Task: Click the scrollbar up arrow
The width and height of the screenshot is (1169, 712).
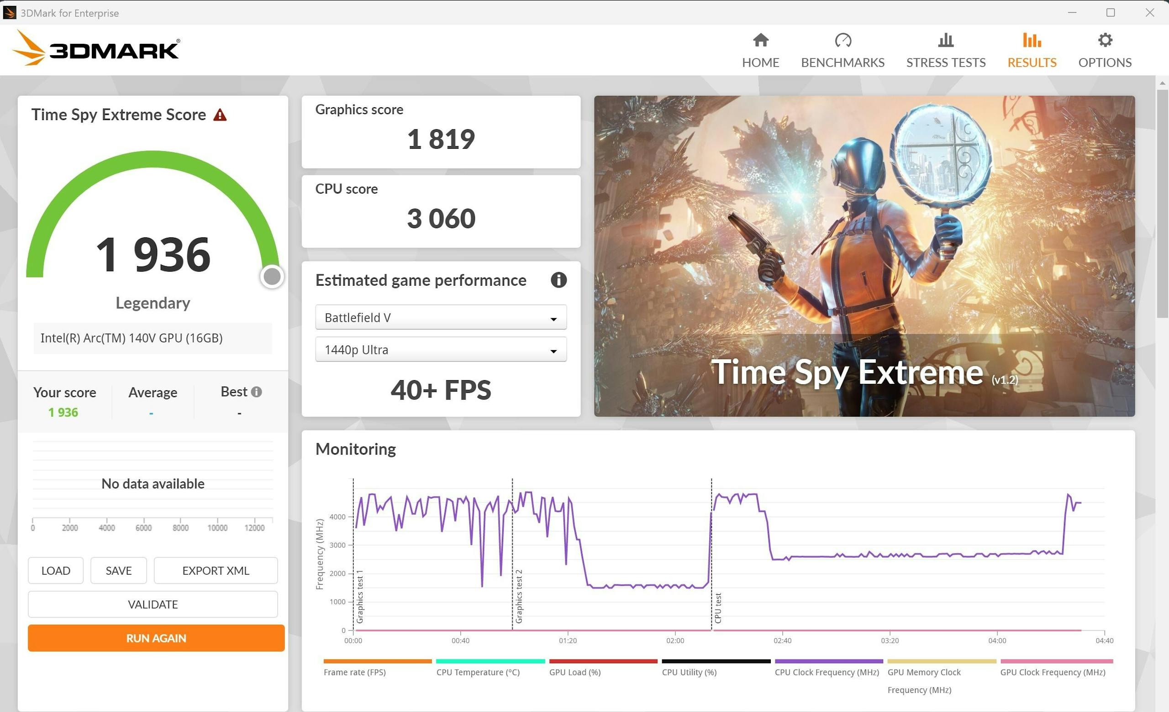Action: pyautogui.click(x=1162, y=83)
